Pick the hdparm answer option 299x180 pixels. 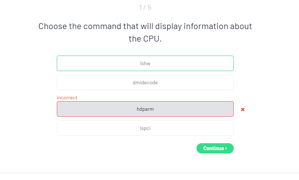coord(145,109)
